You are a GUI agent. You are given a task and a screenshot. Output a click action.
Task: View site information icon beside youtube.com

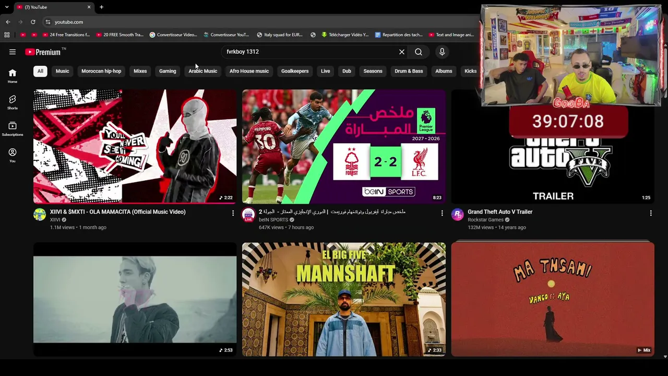(x=48, y=22)
